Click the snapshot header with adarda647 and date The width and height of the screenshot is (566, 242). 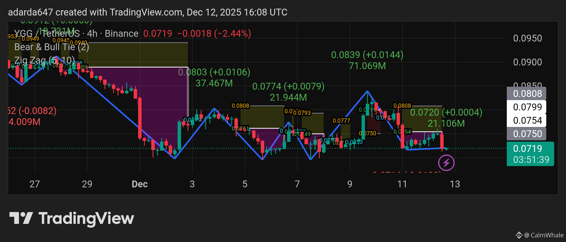(x=148, y=12)
